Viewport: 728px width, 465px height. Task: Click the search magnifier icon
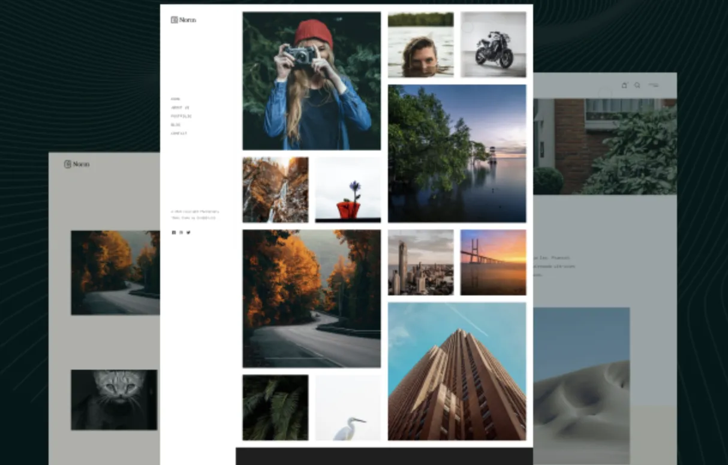pos(637,85)
